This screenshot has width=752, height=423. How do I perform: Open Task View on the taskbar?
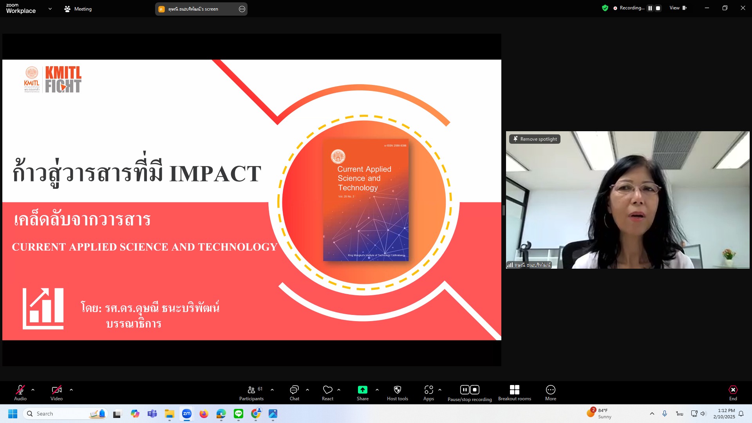(117, 414)
